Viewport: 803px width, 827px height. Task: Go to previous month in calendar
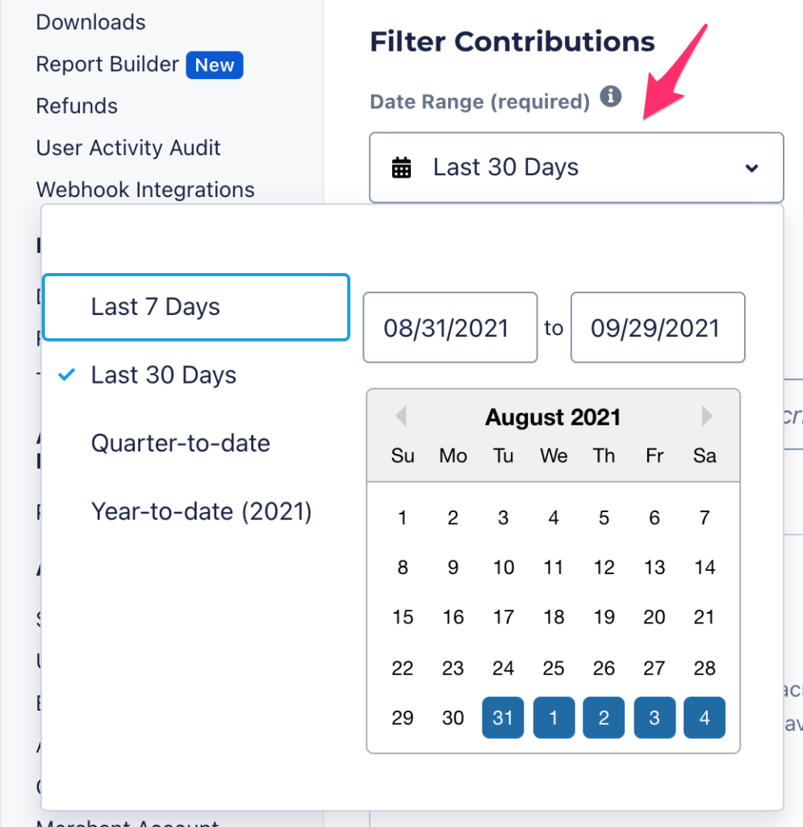pyautogui.click(x=400, y=417)
